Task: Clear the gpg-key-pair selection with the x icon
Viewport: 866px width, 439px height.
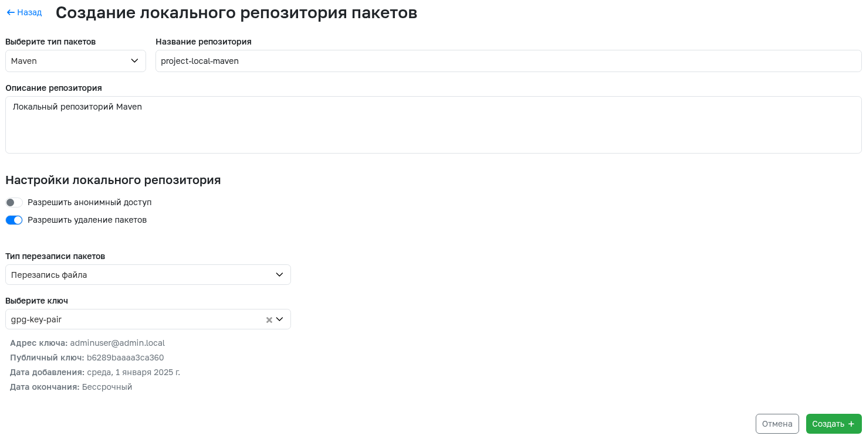Action: (269, 320)
